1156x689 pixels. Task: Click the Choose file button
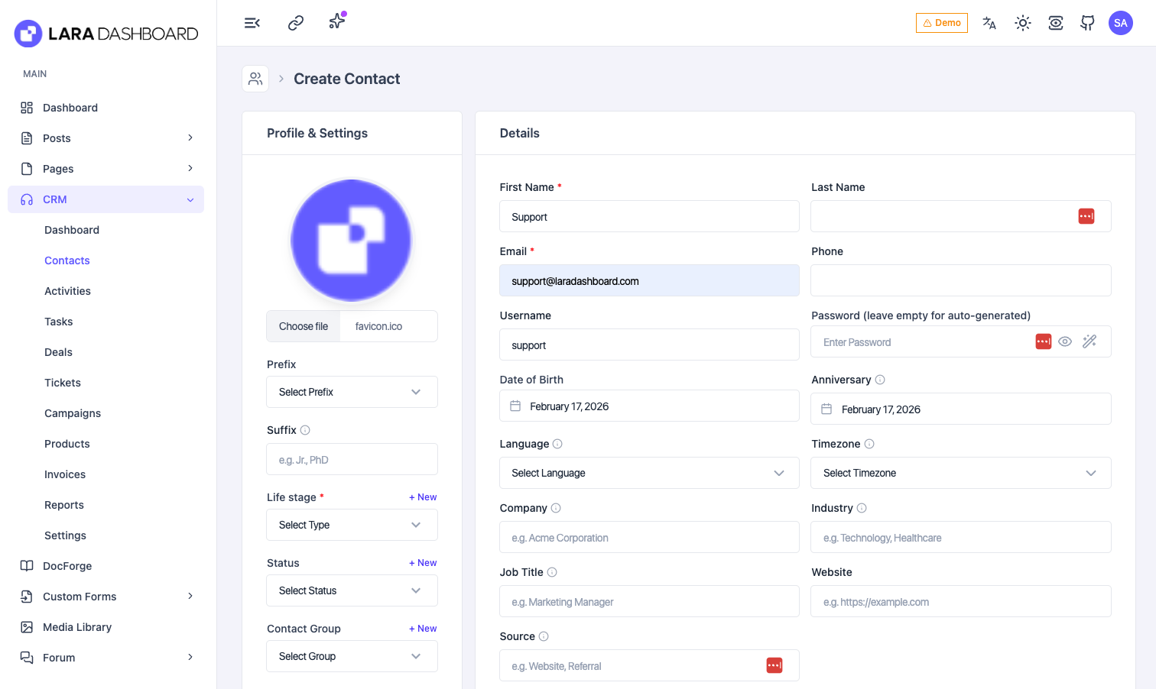pyautogui.click(x=304, y=326)
